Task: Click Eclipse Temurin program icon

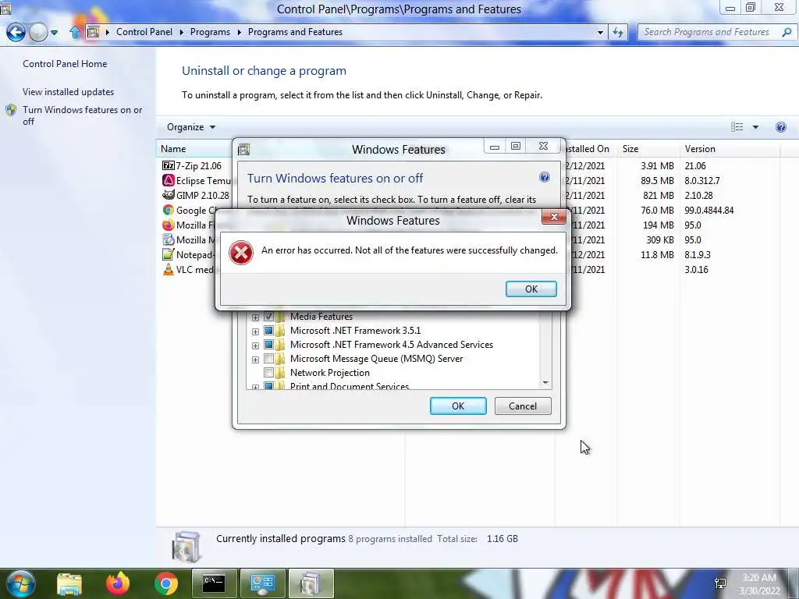Action: coord(169,180)
